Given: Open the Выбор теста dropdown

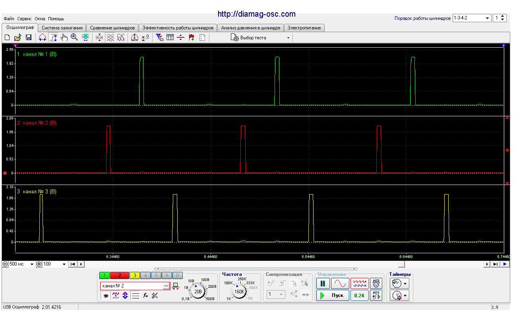Looking at the screenshot, I should click(261, 38).
